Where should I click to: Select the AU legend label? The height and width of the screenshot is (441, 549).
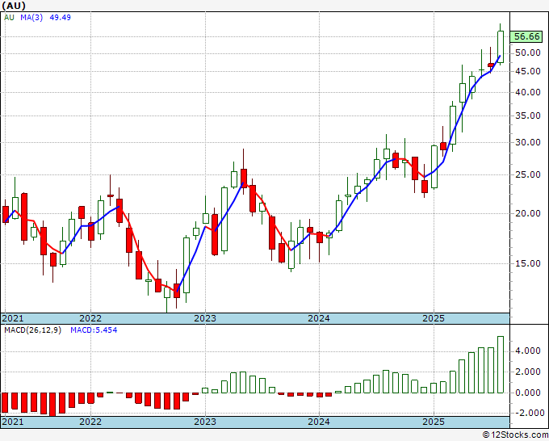pos(9,17)
